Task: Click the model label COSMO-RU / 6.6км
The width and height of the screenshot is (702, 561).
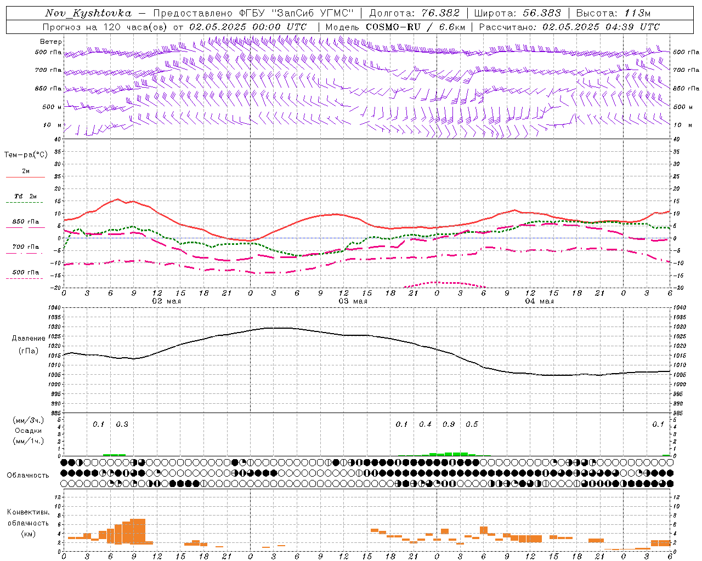Action: [416, 27]
